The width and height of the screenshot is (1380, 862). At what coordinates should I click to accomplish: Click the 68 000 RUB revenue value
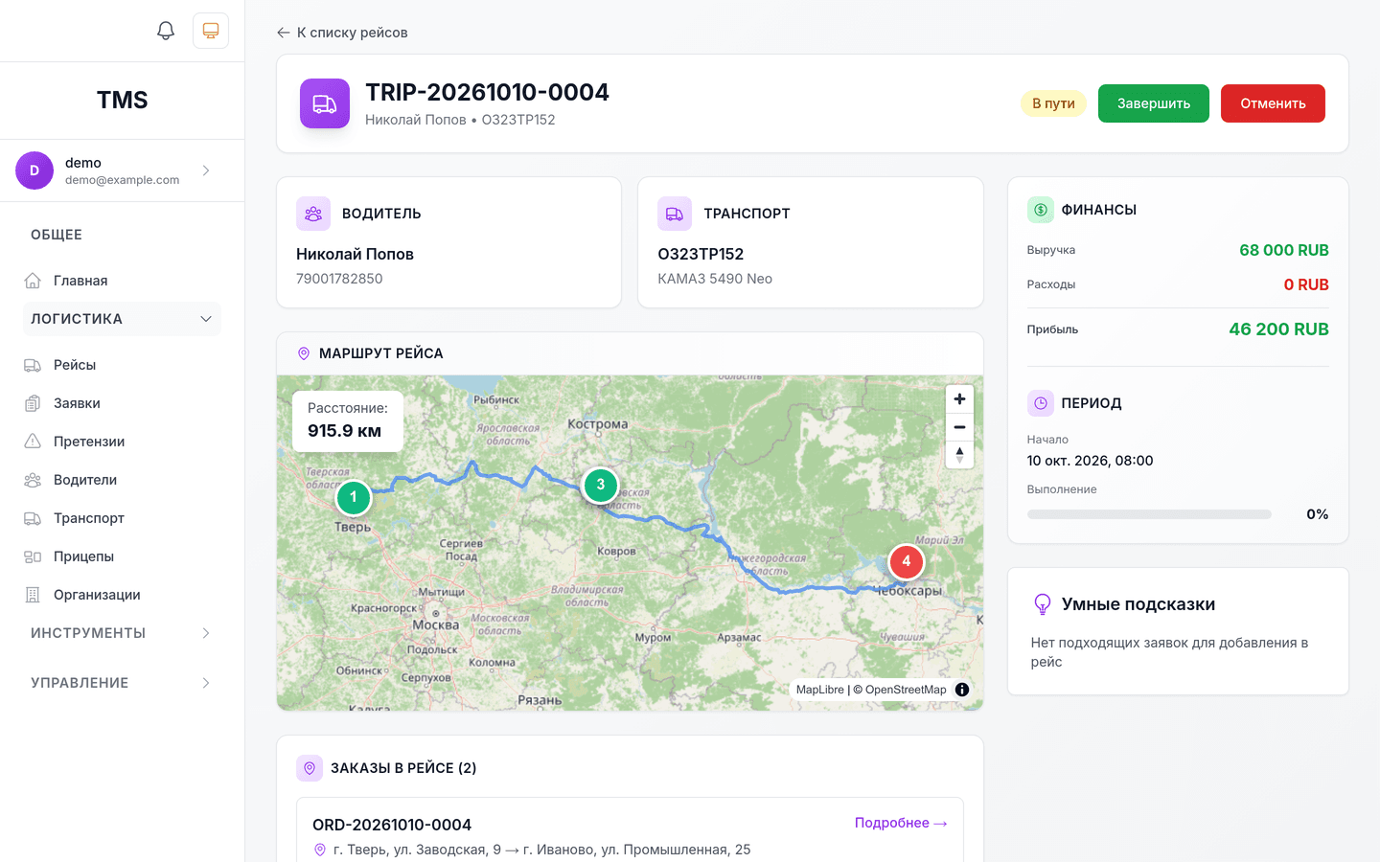[1284, 250]
